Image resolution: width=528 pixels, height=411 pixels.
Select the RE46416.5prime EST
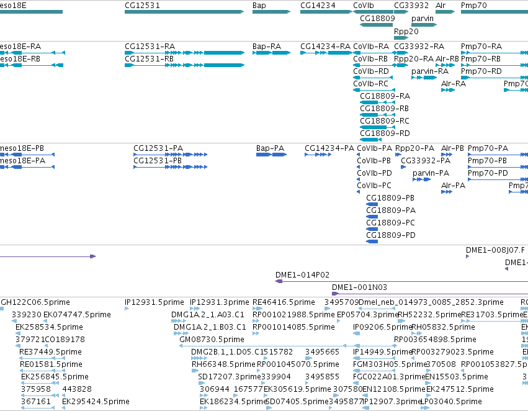click(257, 309)
